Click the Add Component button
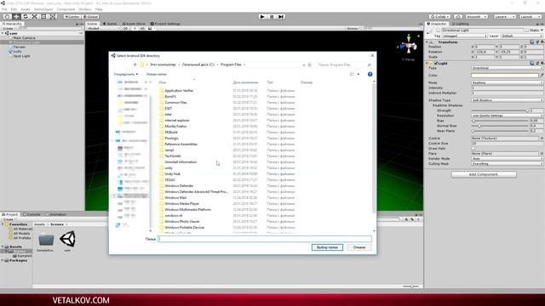Screen dimensions: 545x306 click(484, 174)
